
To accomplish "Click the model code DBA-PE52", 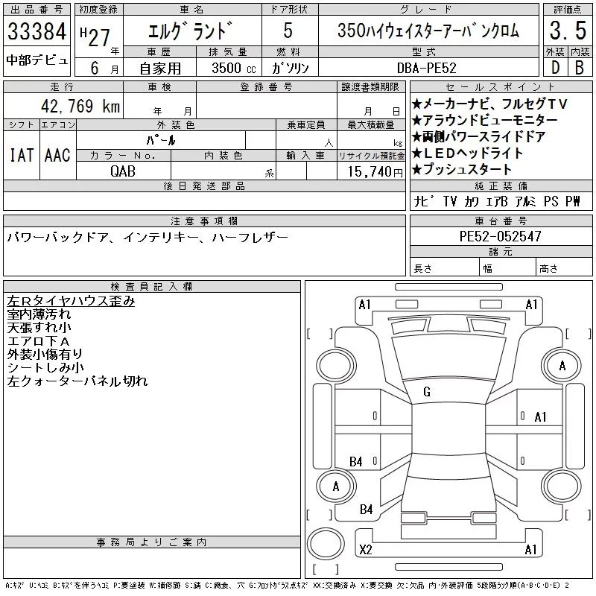I will coord(426,68).
